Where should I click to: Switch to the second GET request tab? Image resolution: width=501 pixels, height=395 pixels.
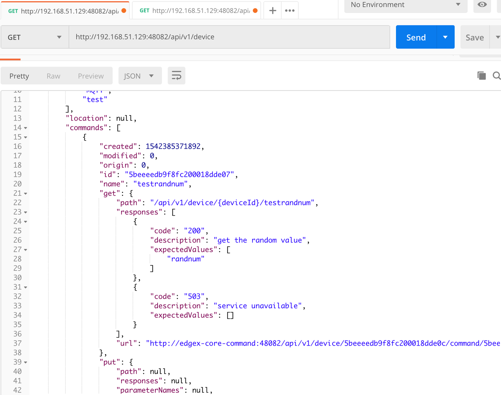pyautogui.click(x=196, y=11)
